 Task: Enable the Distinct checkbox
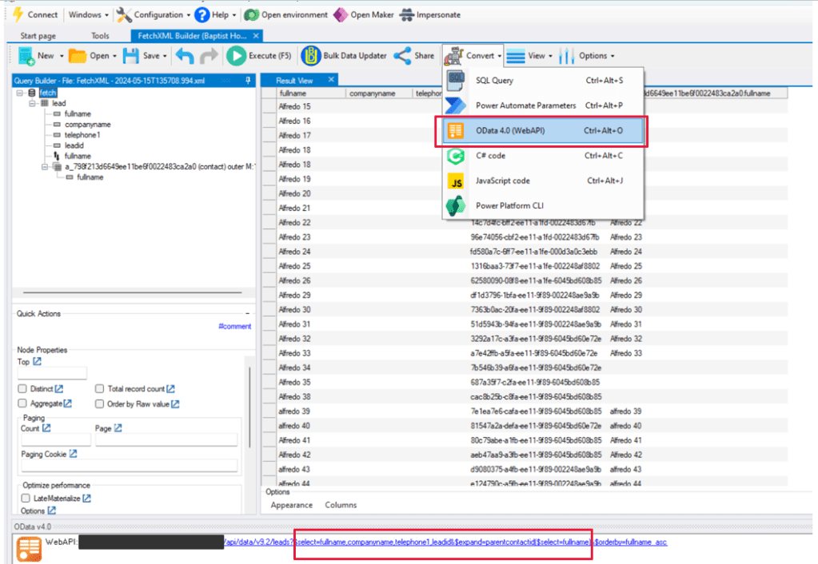point(22,389)
